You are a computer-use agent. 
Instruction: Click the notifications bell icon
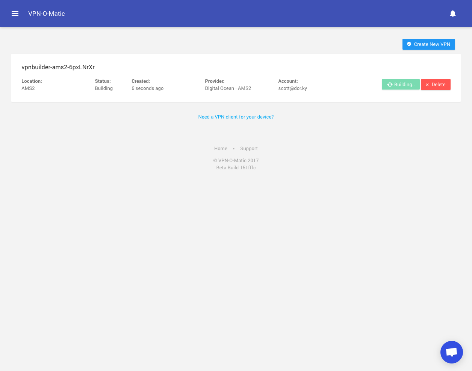pyautogui.click(x=453, y=14)
